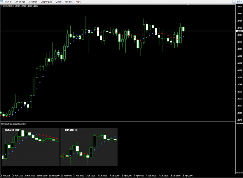Click the 1.1305 price axis label

click(239, 63)
